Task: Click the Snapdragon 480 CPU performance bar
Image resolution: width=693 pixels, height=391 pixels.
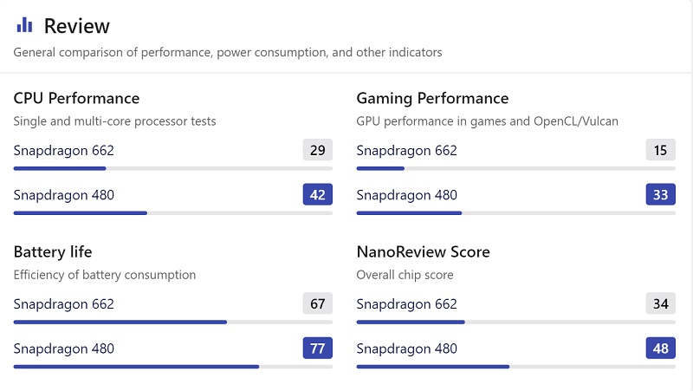Action: (x=172, y=212)
